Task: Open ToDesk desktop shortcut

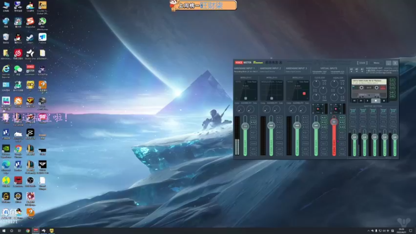Action: (x=43, y=37)
